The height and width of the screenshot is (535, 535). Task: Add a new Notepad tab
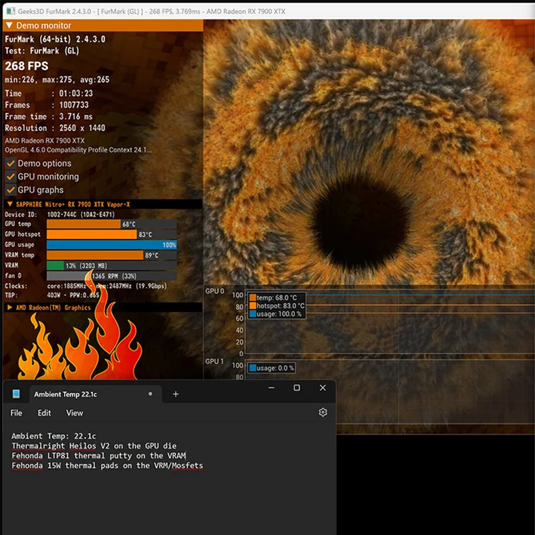(176, 394)
